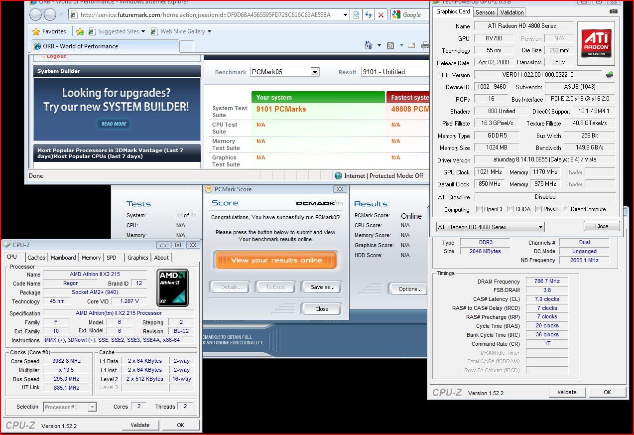Click the '9101 - Untitled' result field
This screenshot has width=634, height=435.
tap(395, 72)
